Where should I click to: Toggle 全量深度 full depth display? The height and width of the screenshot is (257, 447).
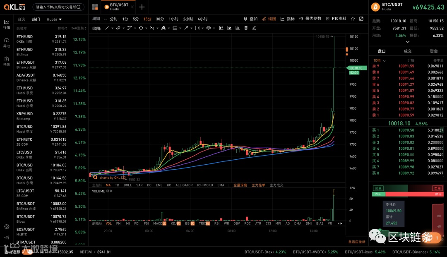coord(240,185)
